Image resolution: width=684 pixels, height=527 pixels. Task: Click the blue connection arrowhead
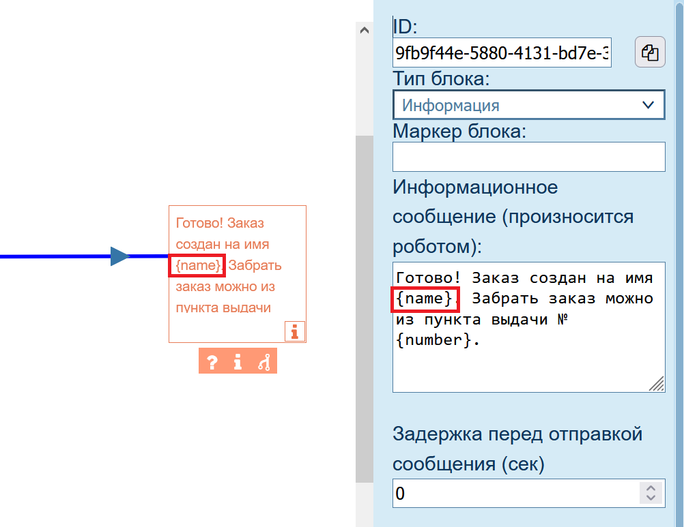click(x=119, y=256)
